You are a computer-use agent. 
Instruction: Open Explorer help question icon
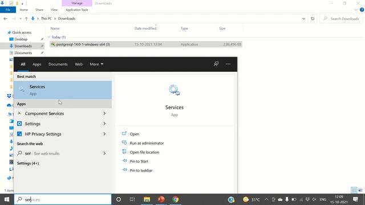coord(362,10)
